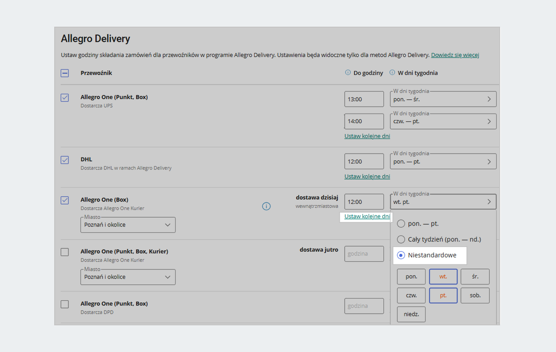Toggle the wt. day button
This screenshot has width=556, height=352.
(443, 277)
